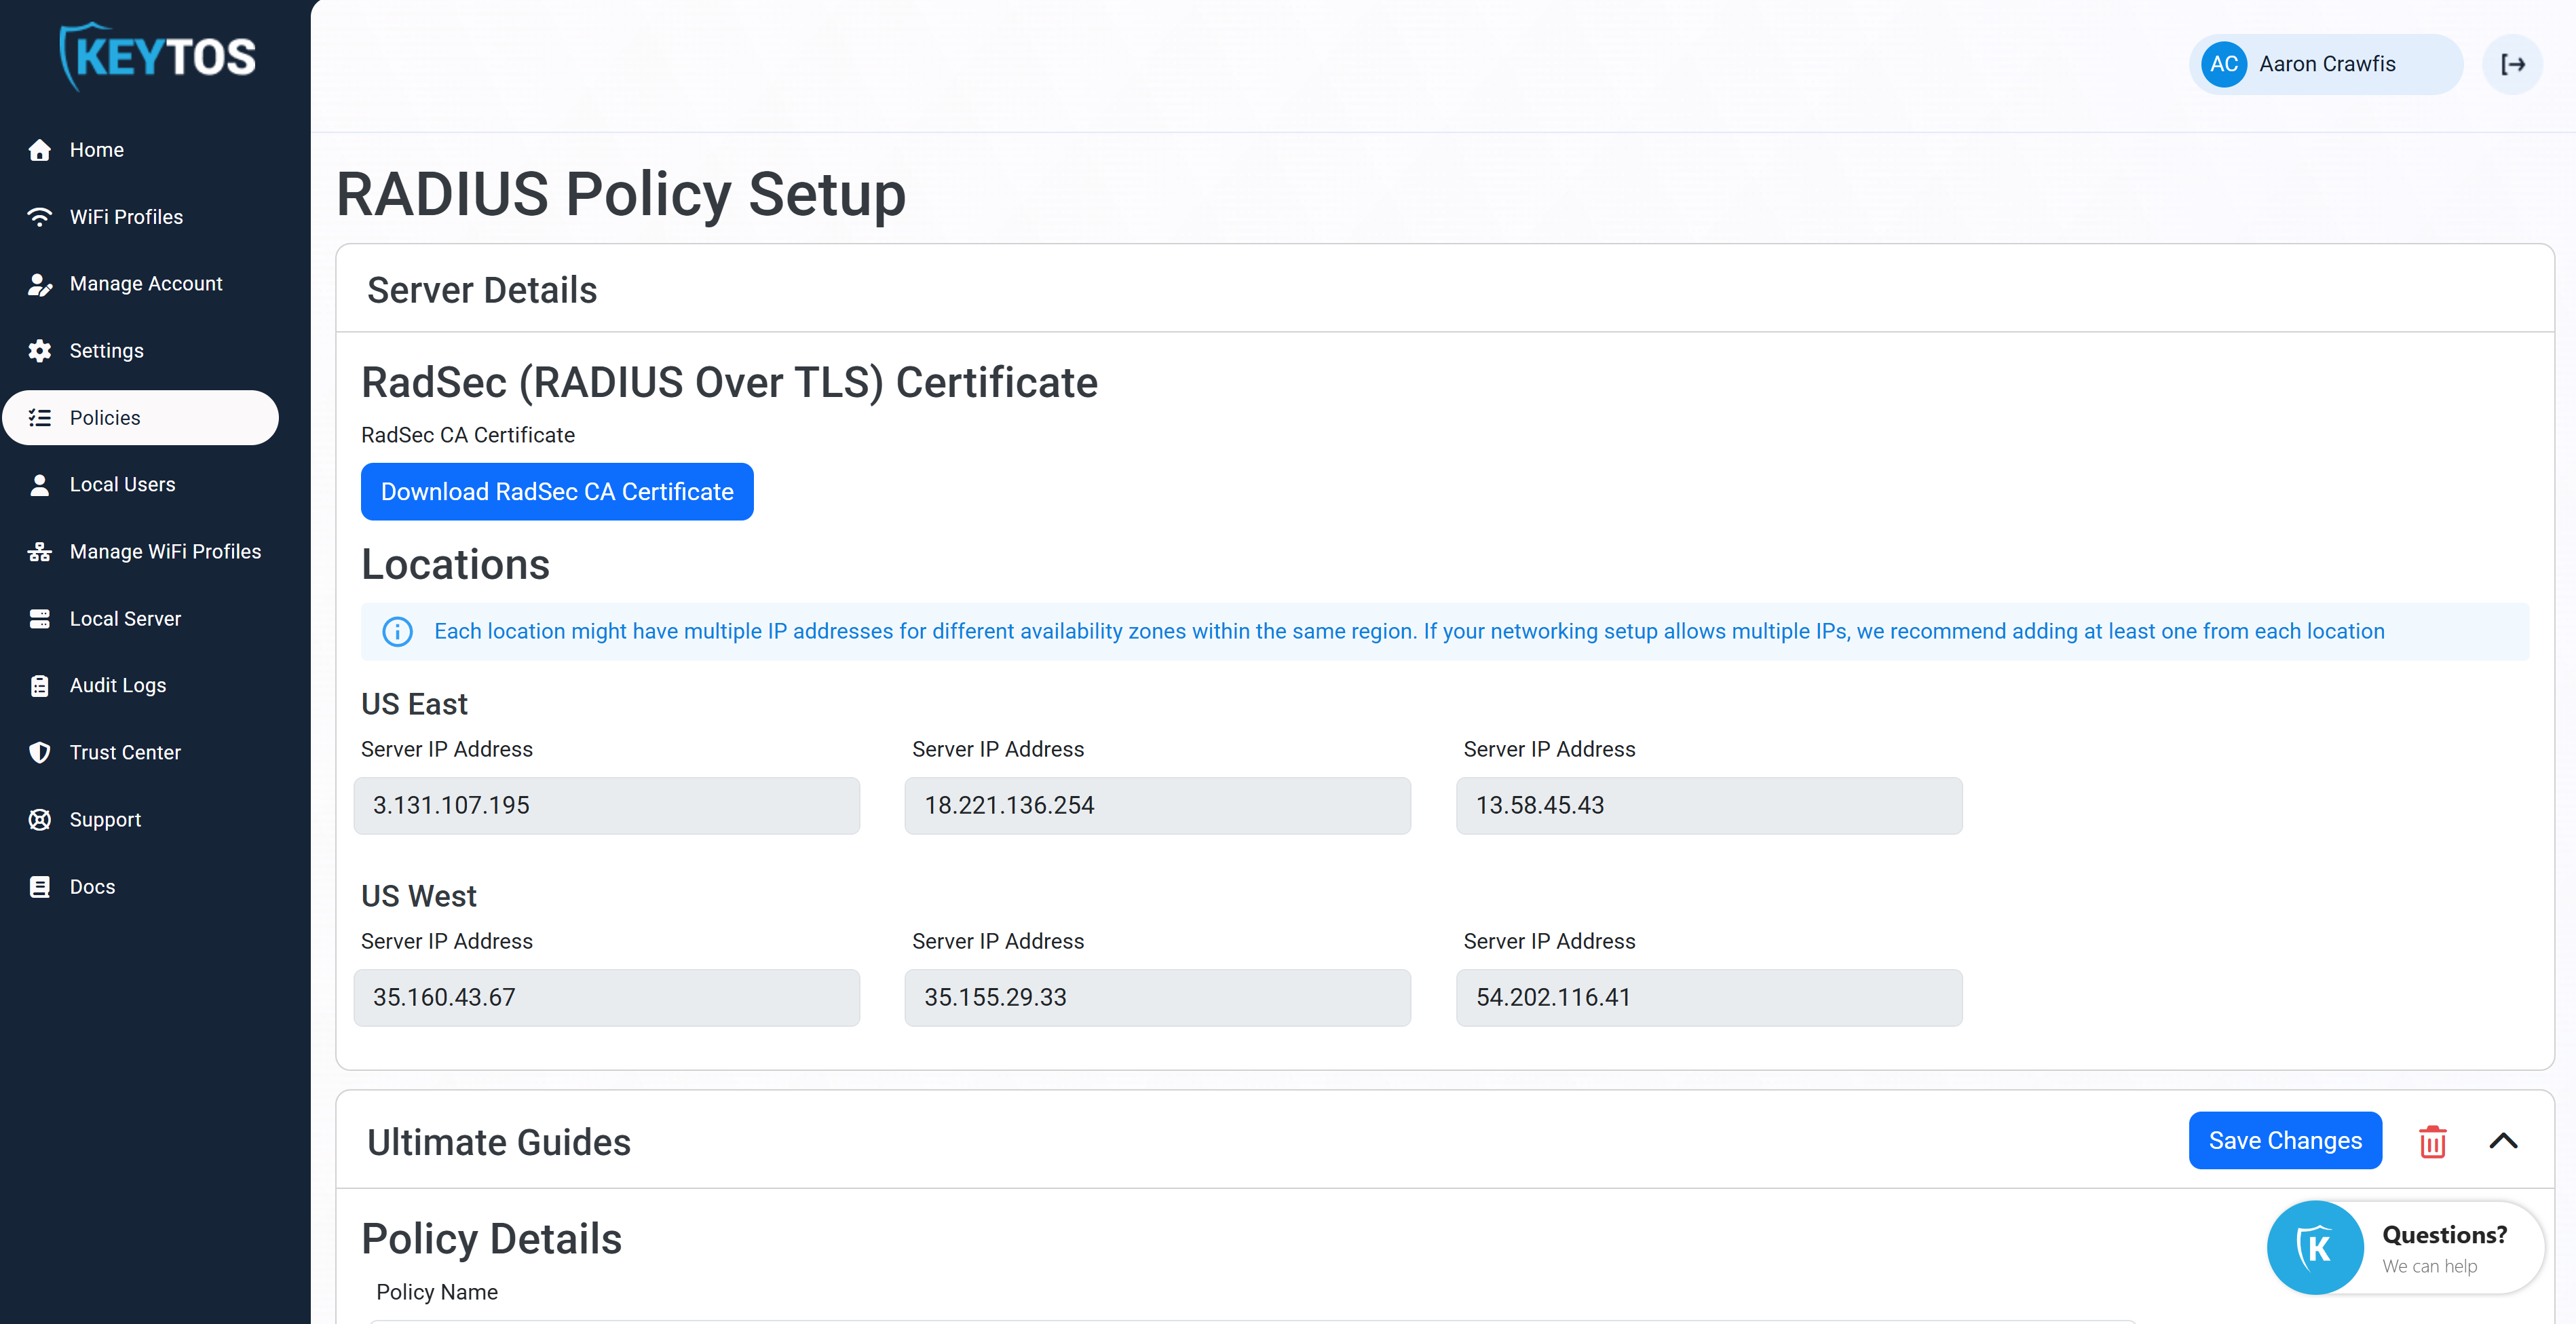
Task: Click the AC avatar circle
Action: 2223,64
